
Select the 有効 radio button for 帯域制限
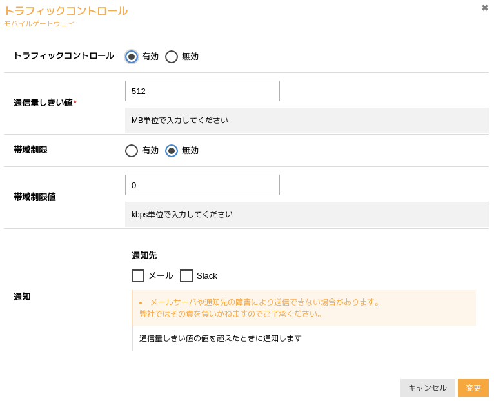[x=132, y=151]
